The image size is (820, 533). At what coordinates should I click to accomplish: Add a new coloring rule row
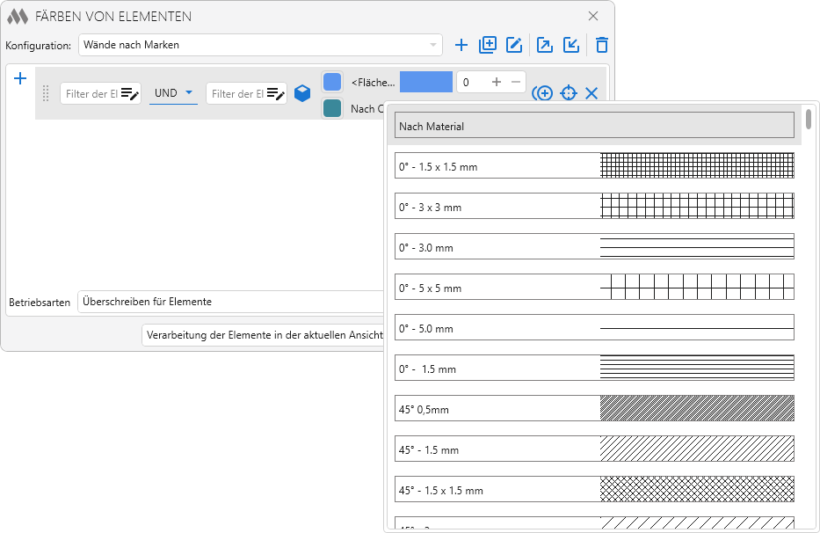(20, 79)
